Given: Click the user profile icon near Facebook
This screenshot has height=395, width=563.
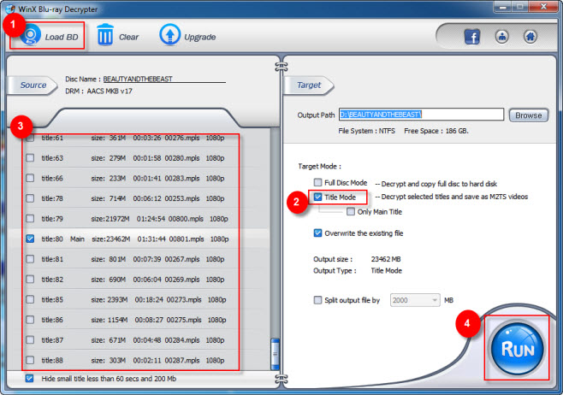Looking at the screenshot, I should (x=501, y=37).
